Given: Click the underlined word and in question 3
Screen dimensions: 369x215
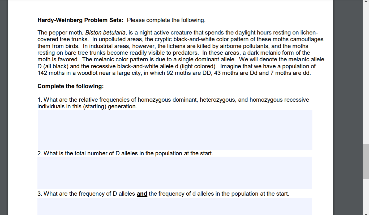Looking at the screenshot, I should 143,194.
